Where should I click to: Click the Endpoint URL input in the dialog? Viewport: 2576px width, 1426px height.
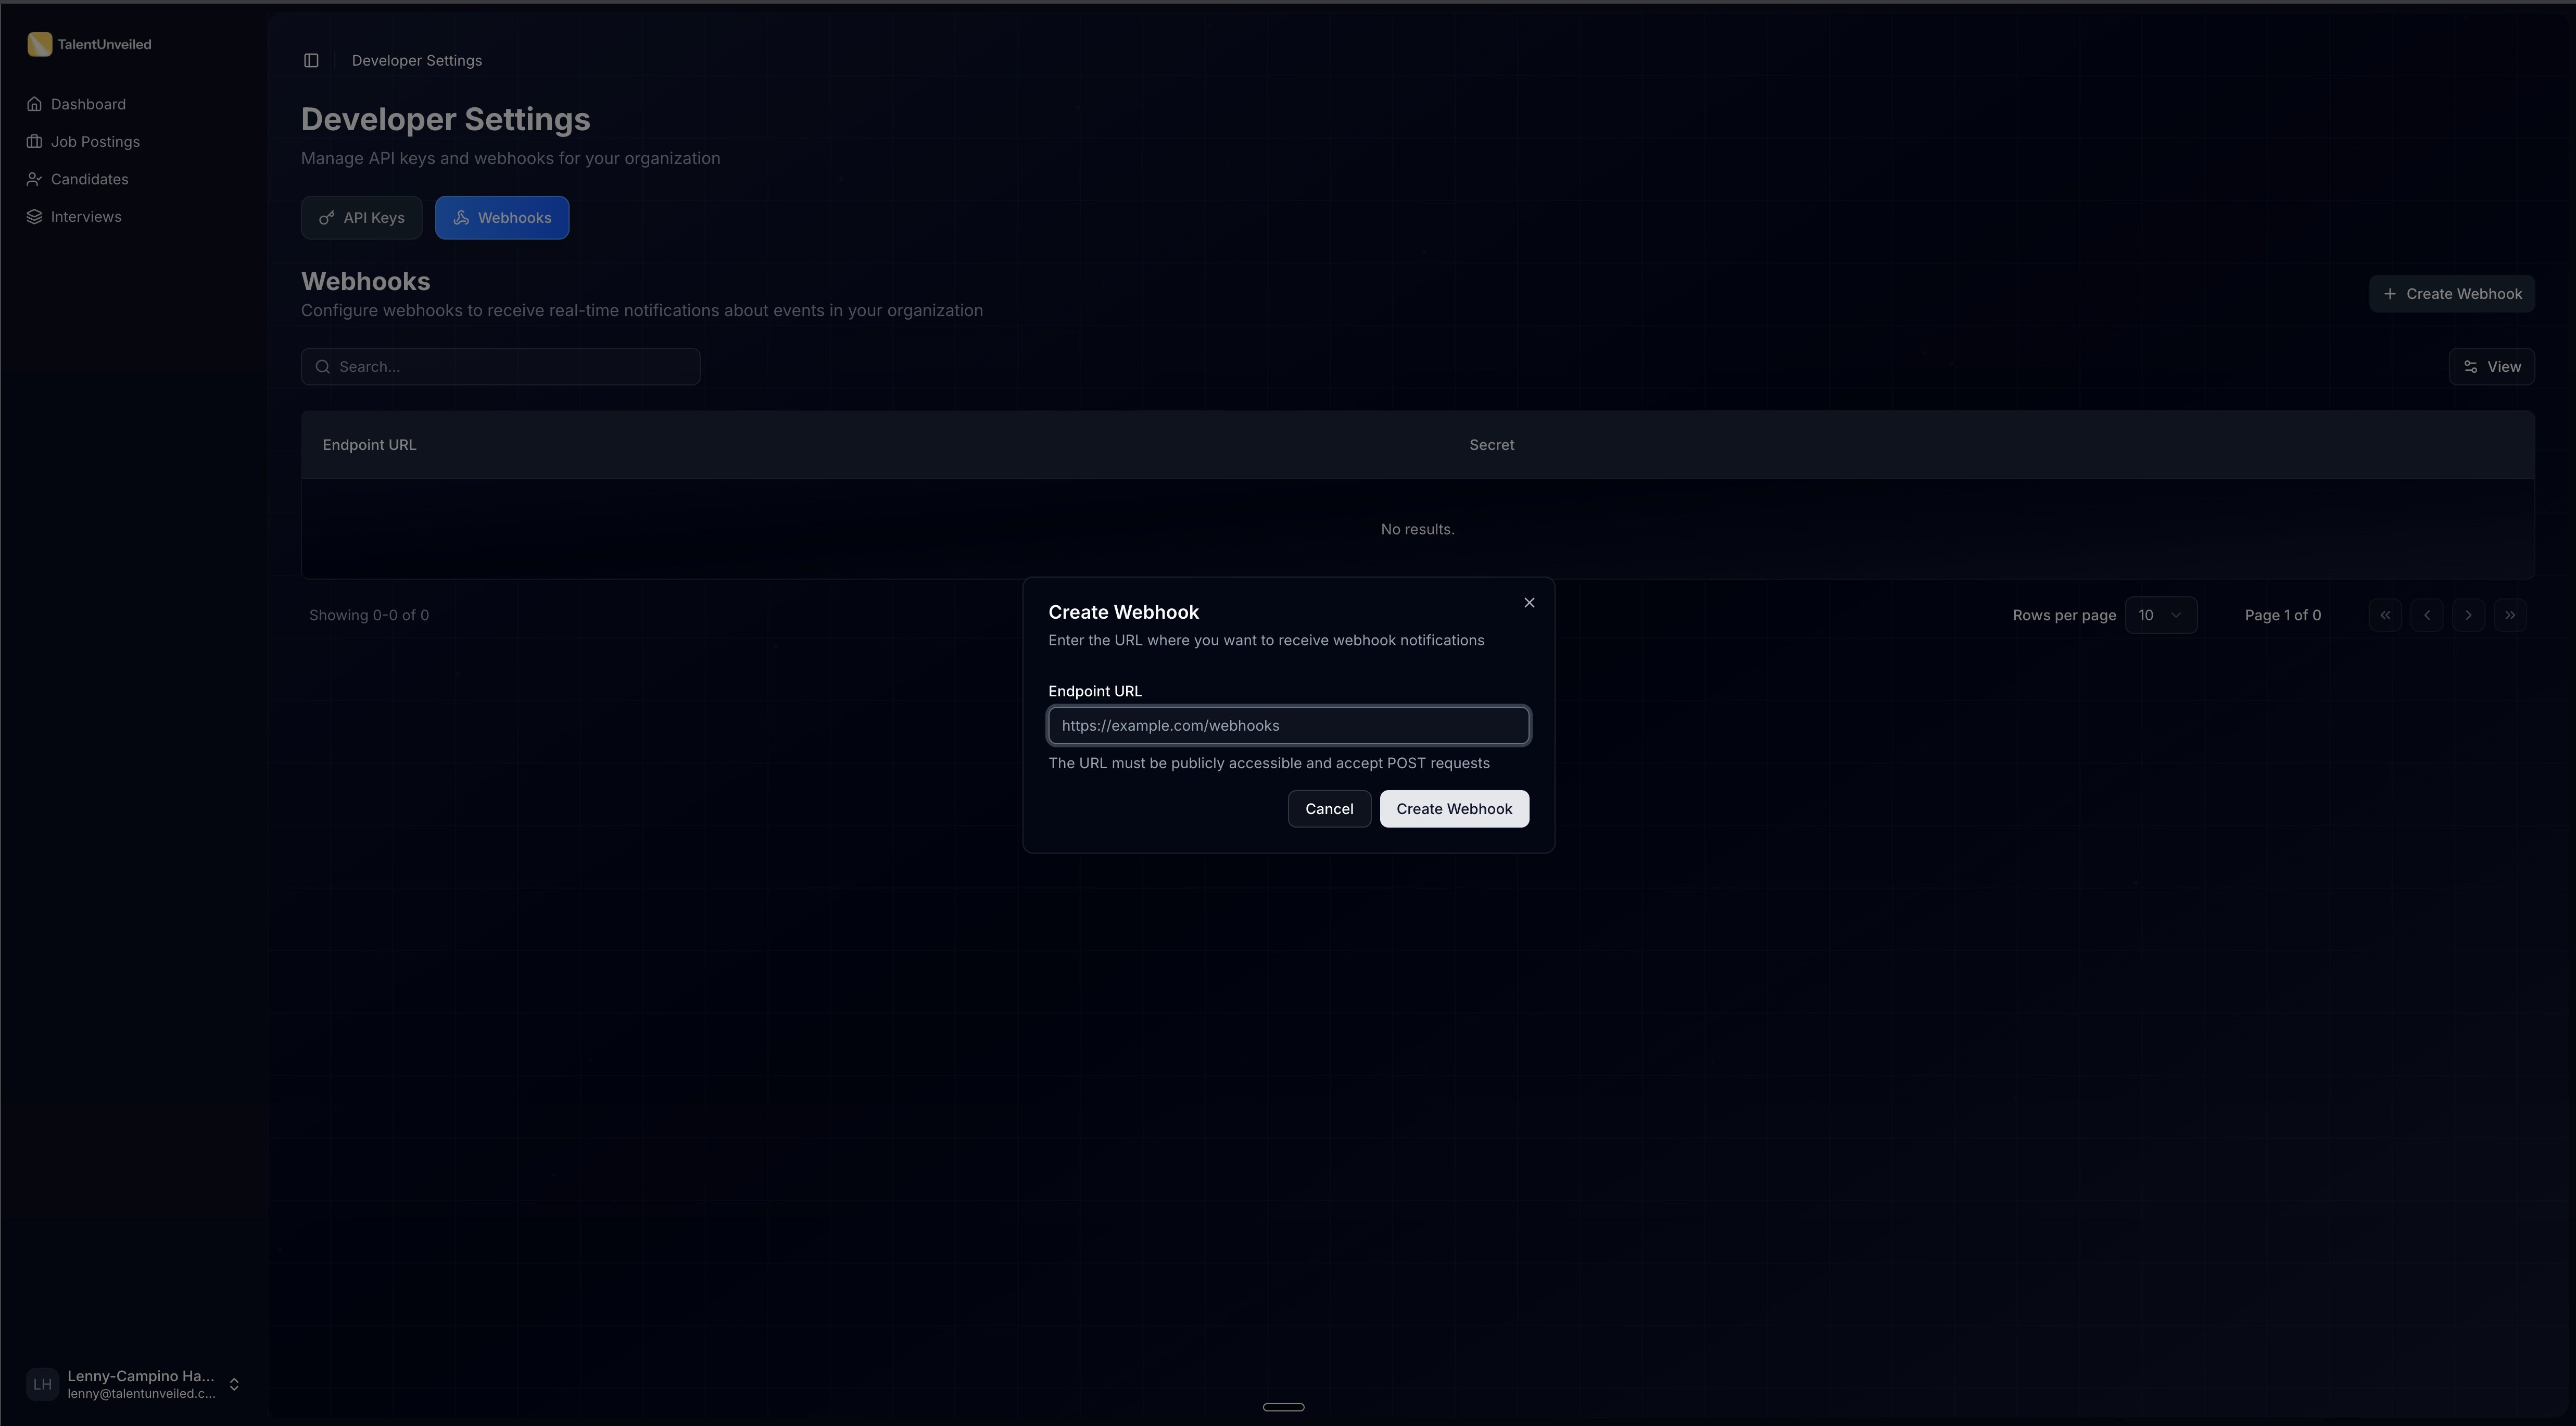coord(1288,725)
